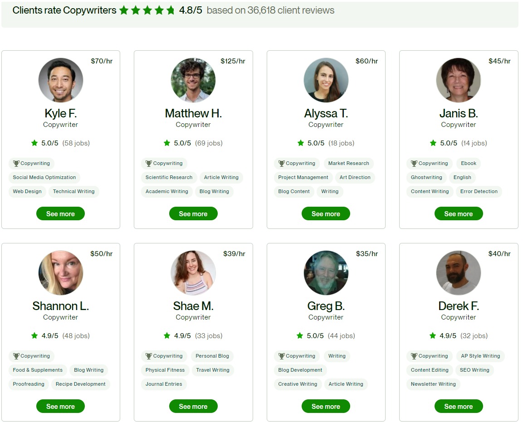Click the star next to Alyssa T.'s rating

click(x=301, y=143)
